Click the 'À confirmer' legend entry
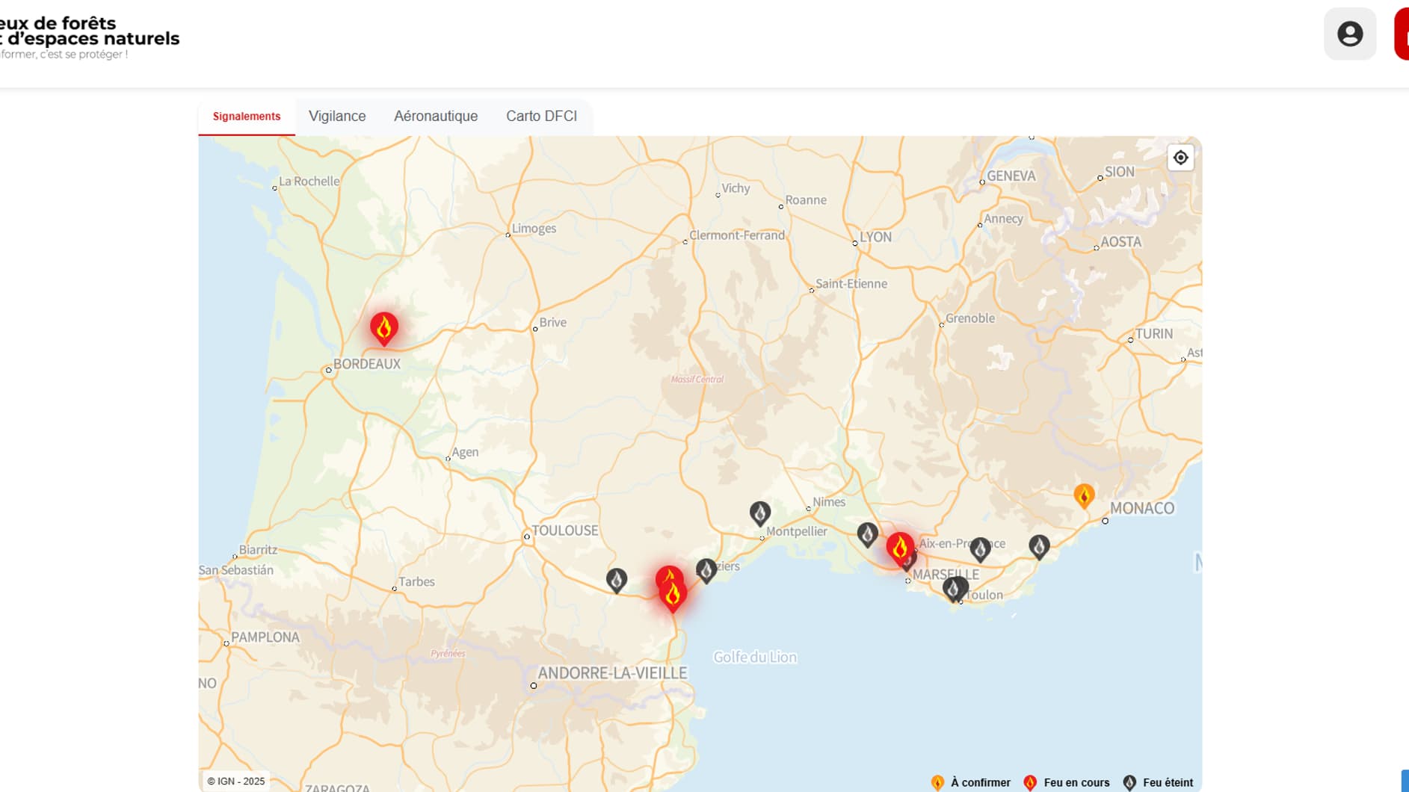This screenshot has height=792, width=1409. [970, 782]
